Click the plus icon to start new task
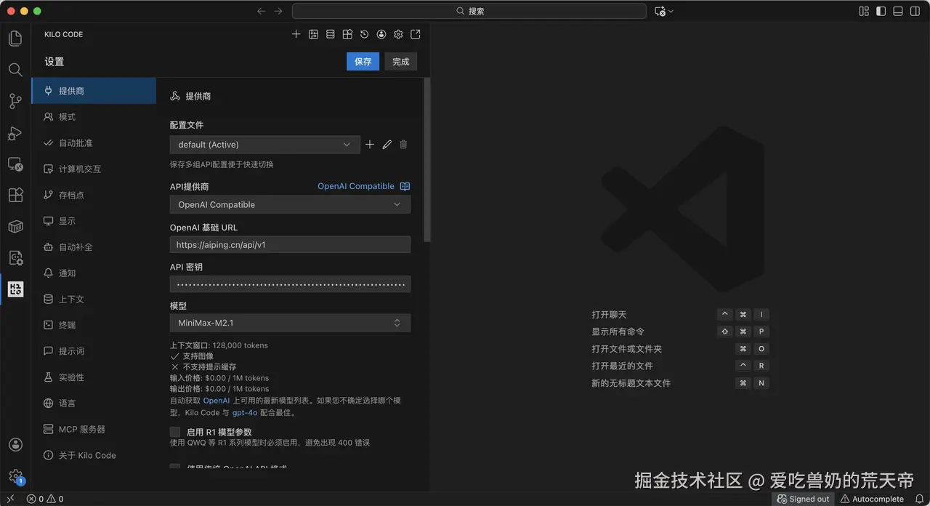This screenshot has height=506, width=930. pyautogui.click(x=296, y=34)
